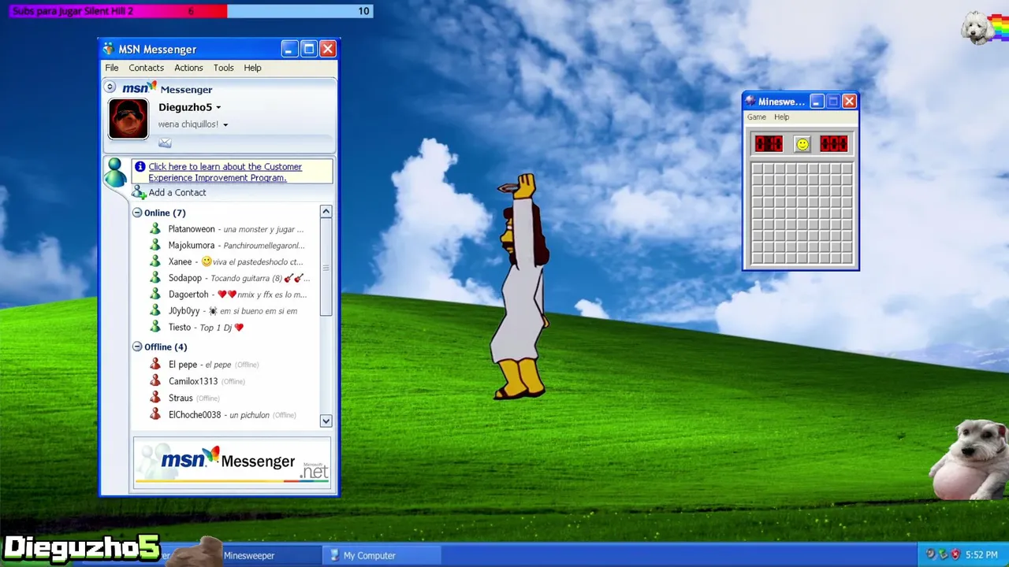This screenshot has width=1009, height=567.
Task: Minimize the MSN Messenger window
Action: coord(289,50)
